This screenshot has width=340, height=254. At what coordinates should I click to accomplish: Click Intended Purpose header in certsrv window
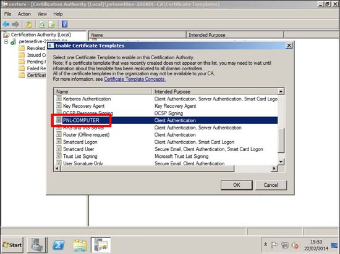tap(235, 35)
